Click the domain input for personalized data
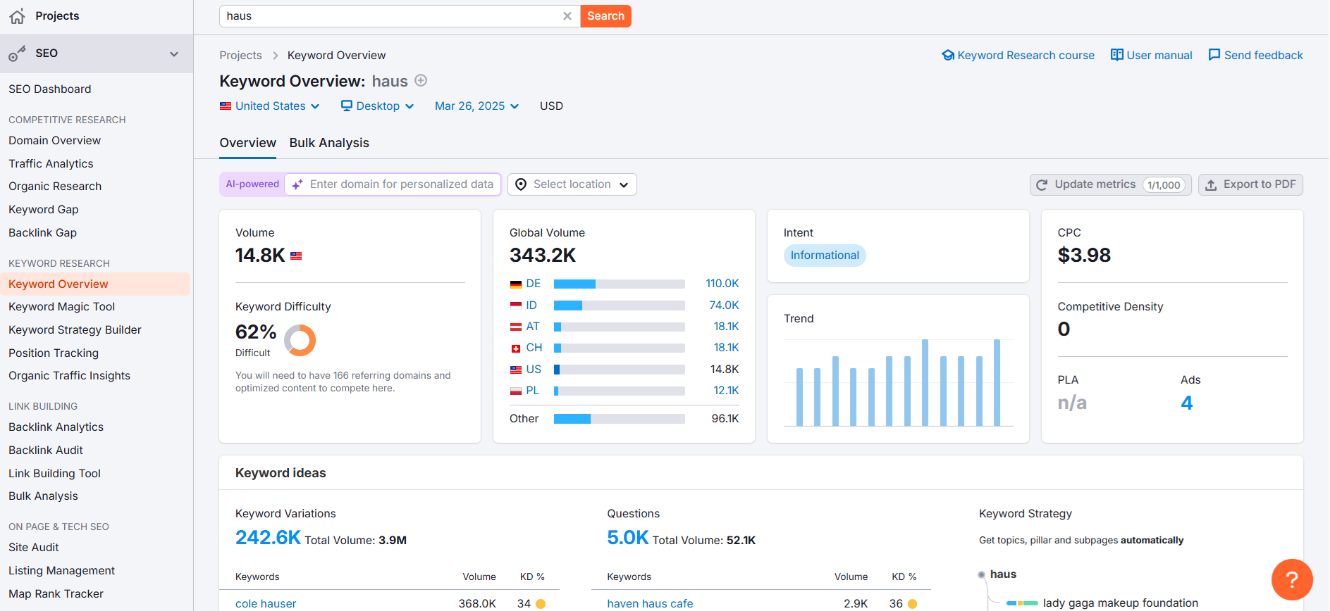This screenshot has width=1330, height=611. coord(401,184)
